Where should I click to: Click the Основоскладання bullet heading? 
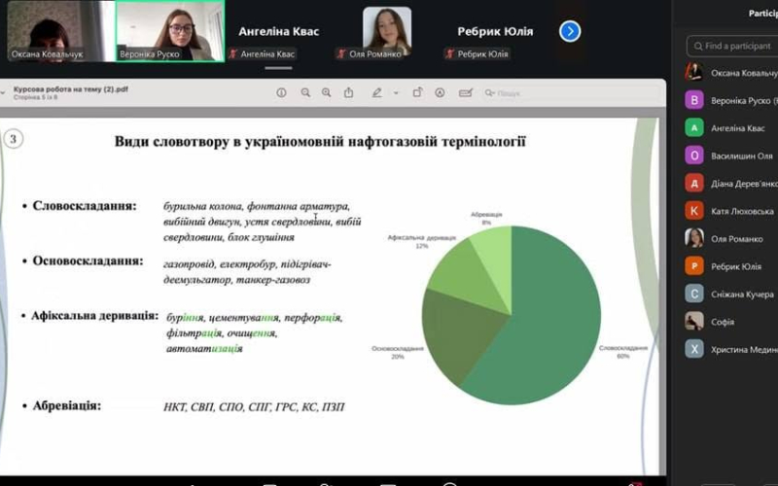click(x=88, y=260)
